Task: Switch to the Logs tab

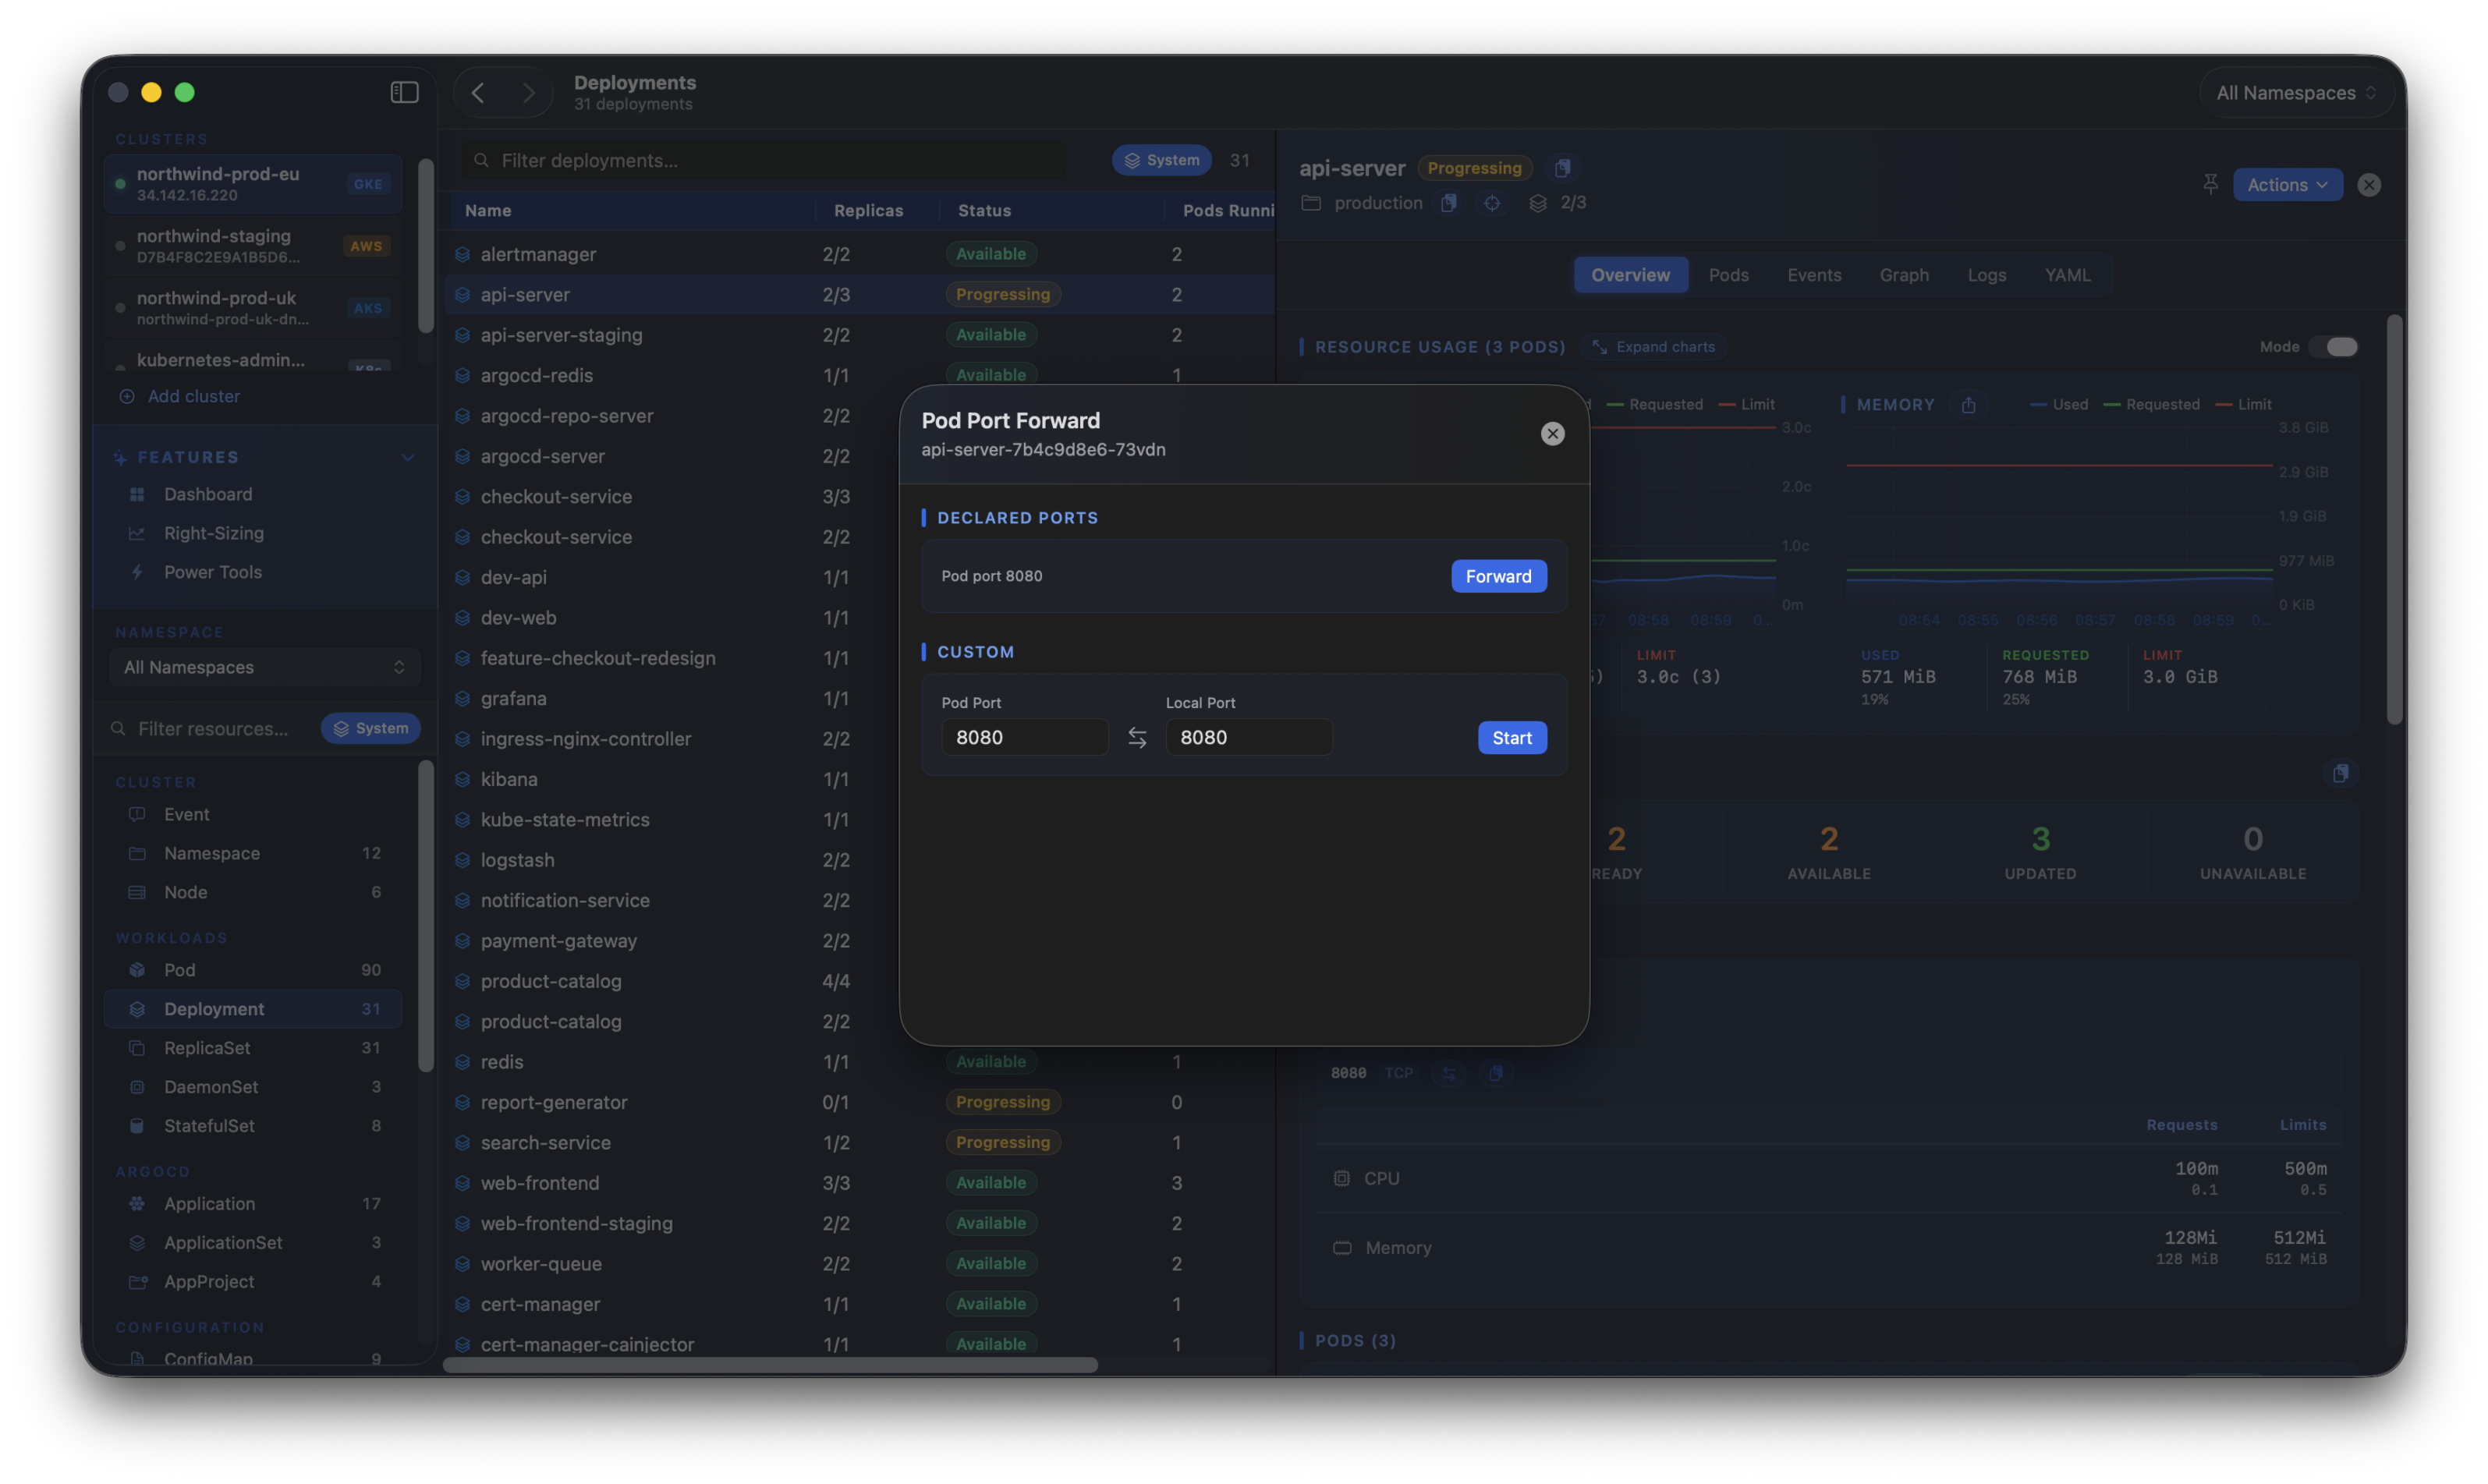Action: [1986, 275]
